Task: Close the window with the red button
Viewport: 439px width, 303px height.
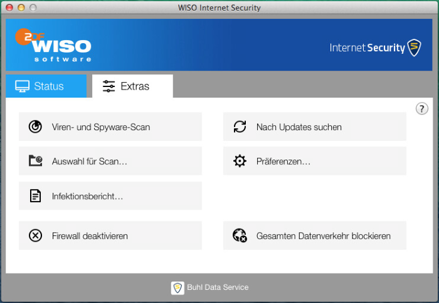Action: [x=9, y=8]
